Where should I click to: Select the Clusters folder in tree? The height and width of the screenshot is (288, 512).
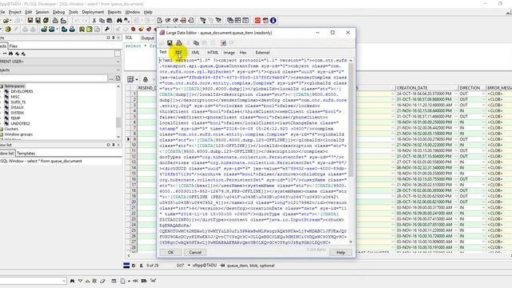pyautogui.click(x=11, y=129)
